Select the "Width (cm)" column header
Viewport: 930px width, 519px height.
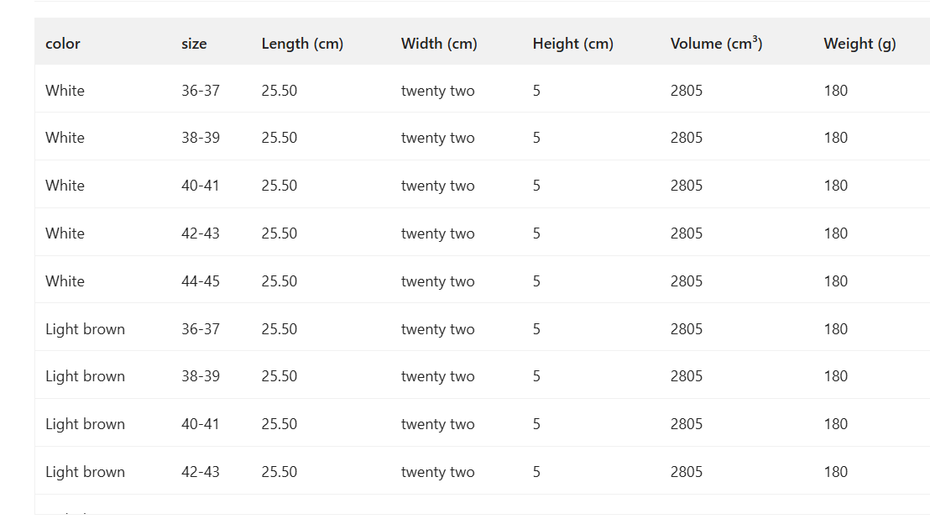coord(439,44)
